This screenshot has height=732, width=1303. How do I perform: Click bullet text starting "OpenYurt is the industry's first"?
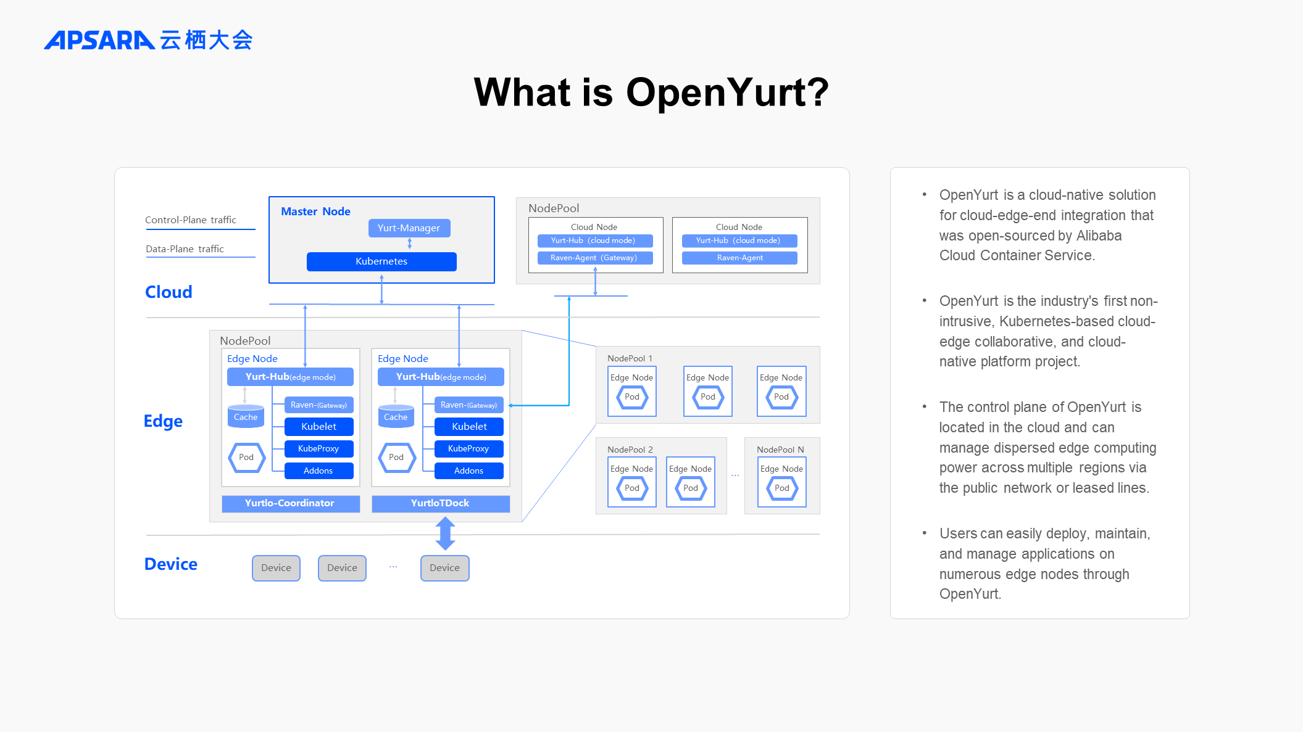[1048, 331]
